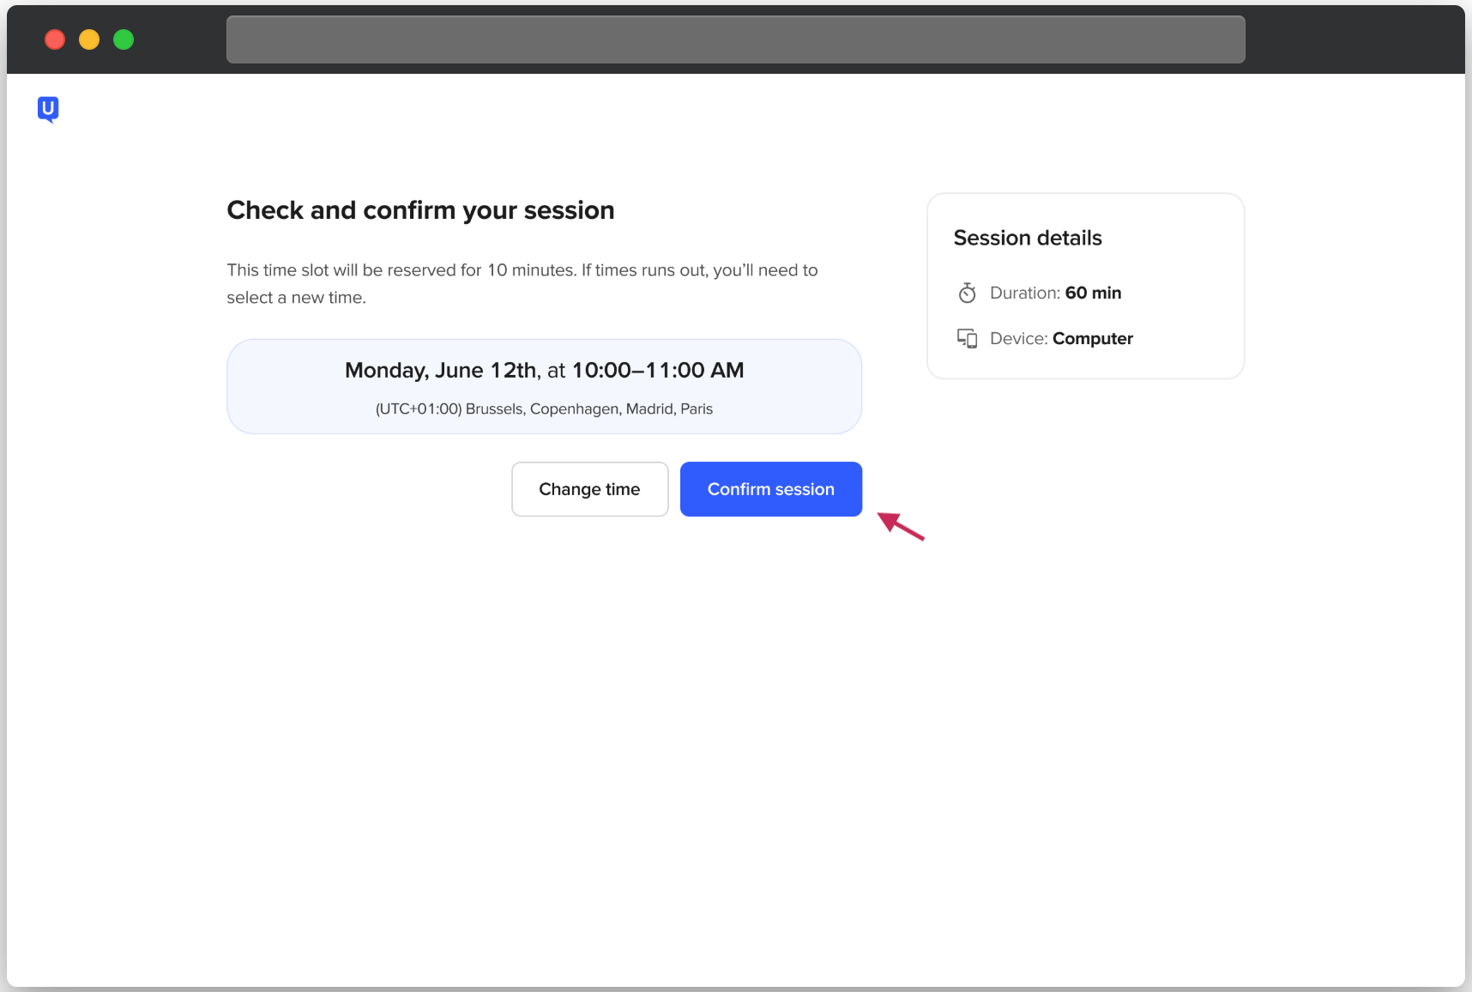1472x992 pixels.
Task: Click the 'Check and confirm your session' heading
Action: coord(420,210)
